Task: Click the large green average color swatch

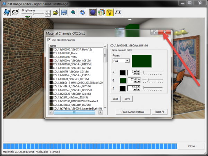Action: pos(142,61)
